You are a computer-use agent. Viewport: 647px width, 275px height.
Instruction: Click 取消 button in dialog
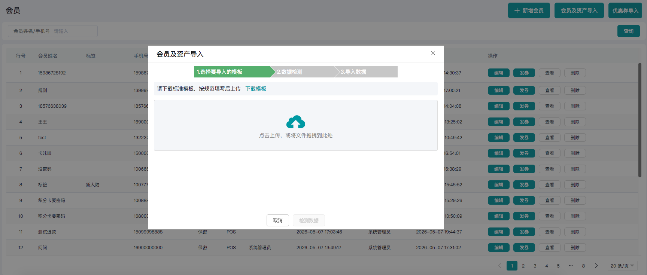pyautogui.click(x=278, y=220)
